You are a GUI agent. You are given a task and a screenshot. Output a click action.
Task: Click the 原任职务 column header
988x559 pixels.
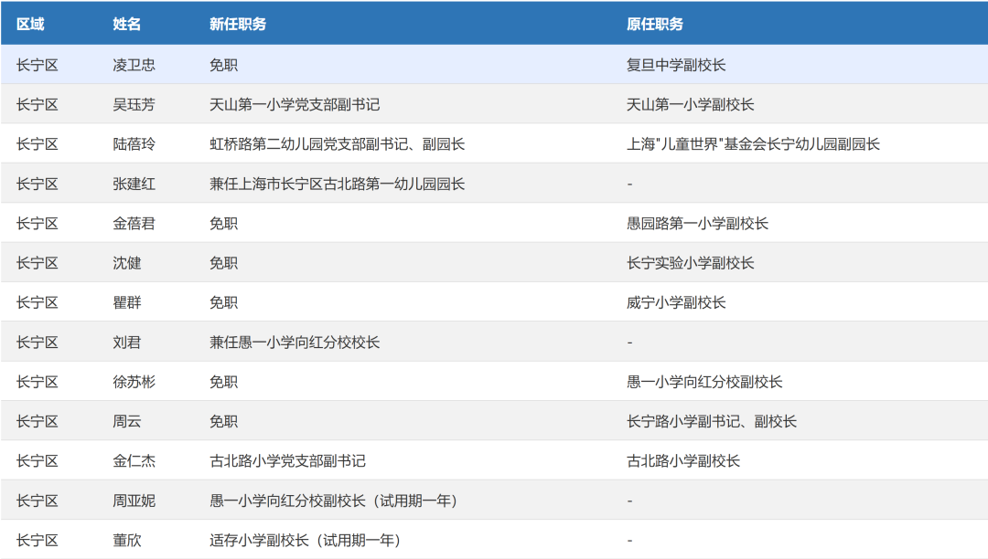click(x=655, y=24)
